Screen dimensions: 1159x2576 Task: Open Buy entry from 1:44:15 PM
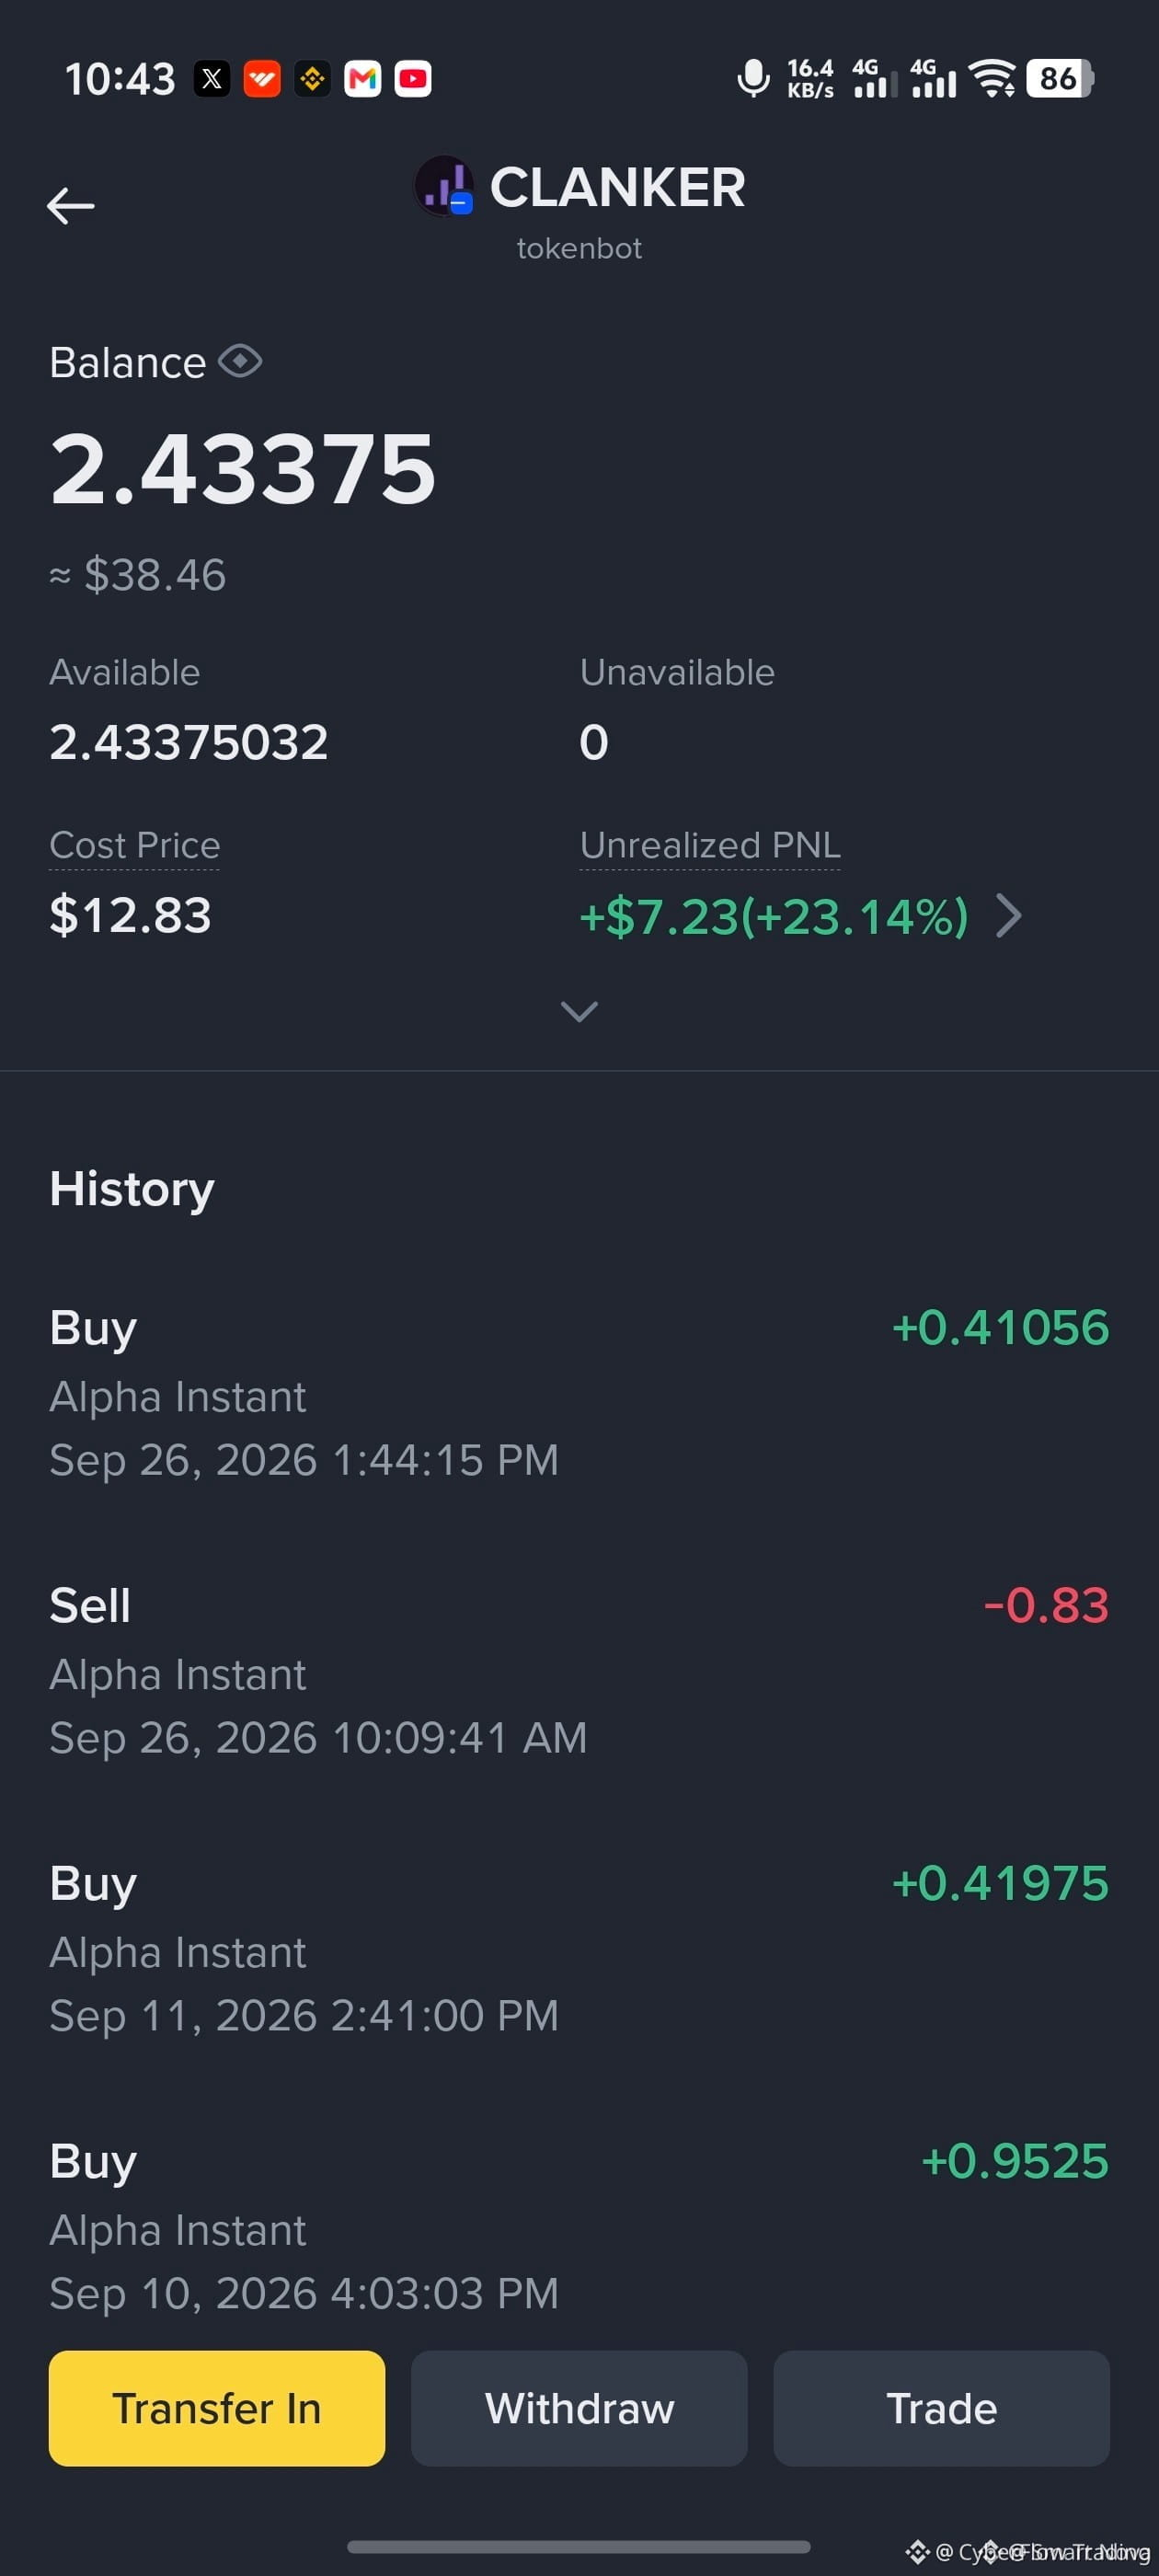(x=579, y=1393)
